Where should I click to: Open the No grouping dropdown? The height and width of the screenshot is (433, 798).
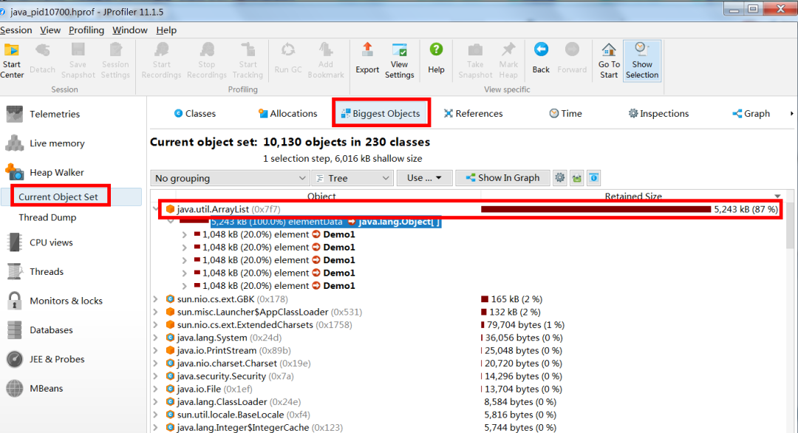point(230,178)
